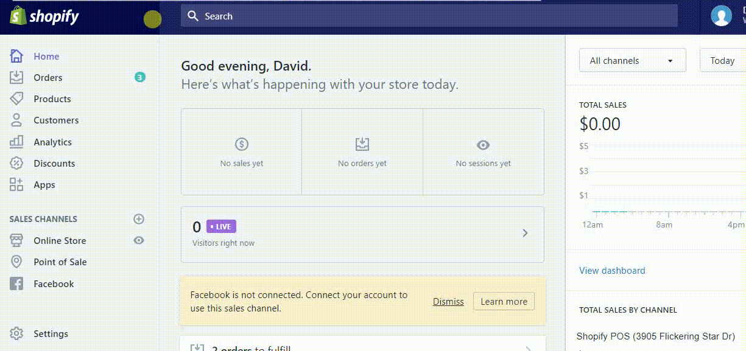
Task: Click the Visitors right now text
Action: [223, 243]
